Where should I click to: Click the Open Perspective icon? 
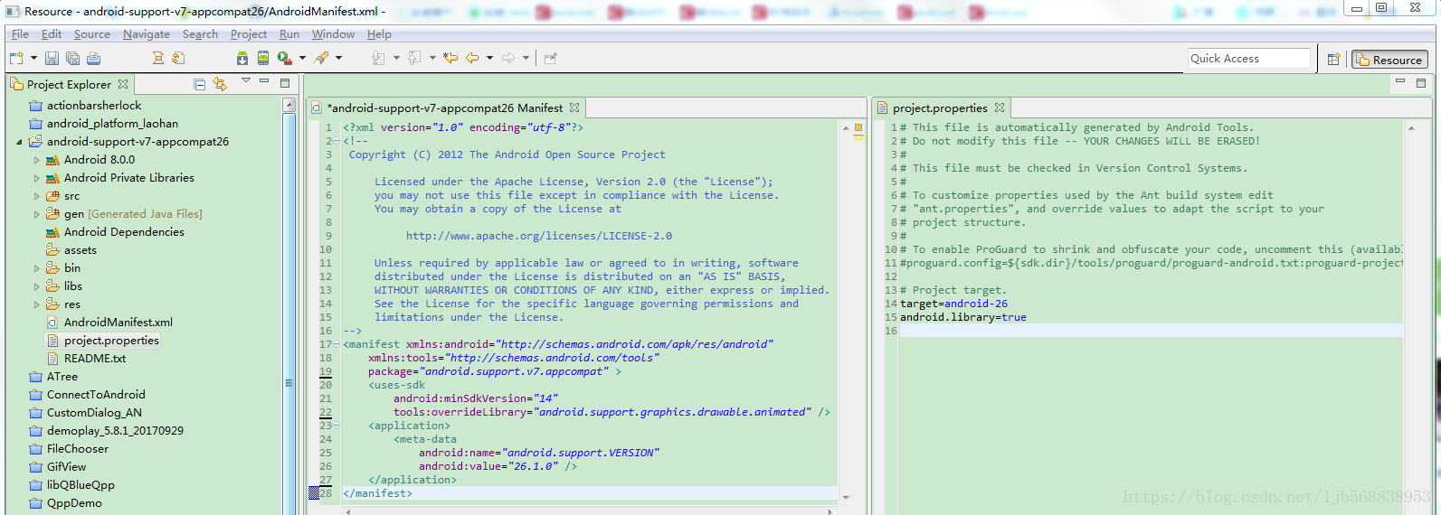coord(1333,60)
